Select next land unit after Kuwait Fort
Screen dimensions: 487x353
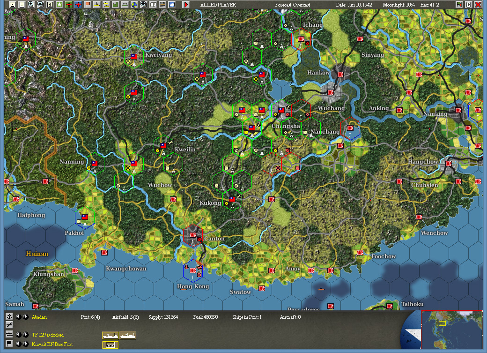(26, 344)
